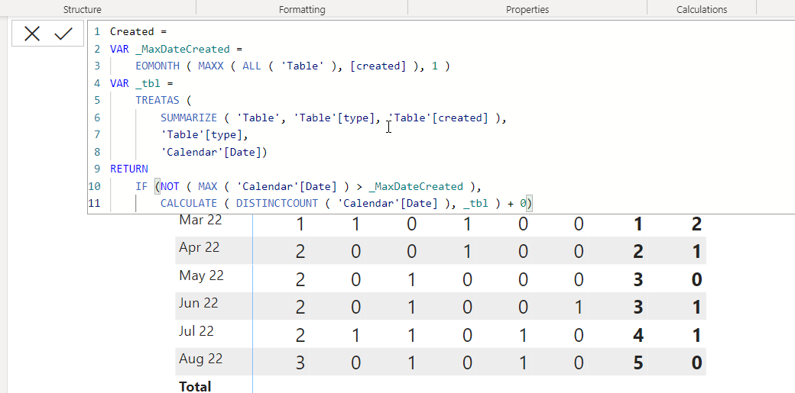Click the 2 in the Jul 22 row
The height and width of the screenshot is (393, 795).
click(x=300, y=335)
